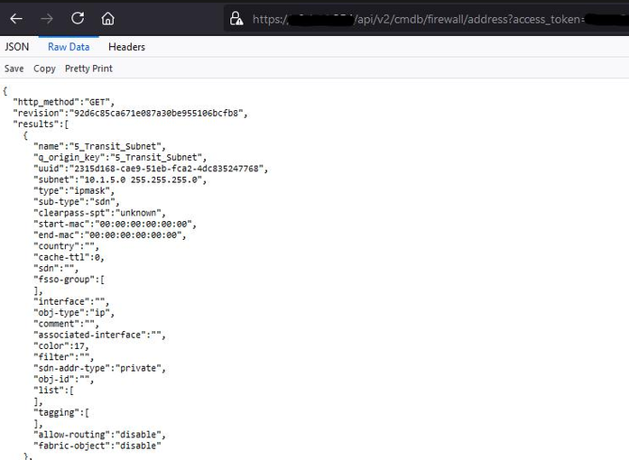Click the "start-mac" line
The image size is (629, 460).
(x=116, y=225)
